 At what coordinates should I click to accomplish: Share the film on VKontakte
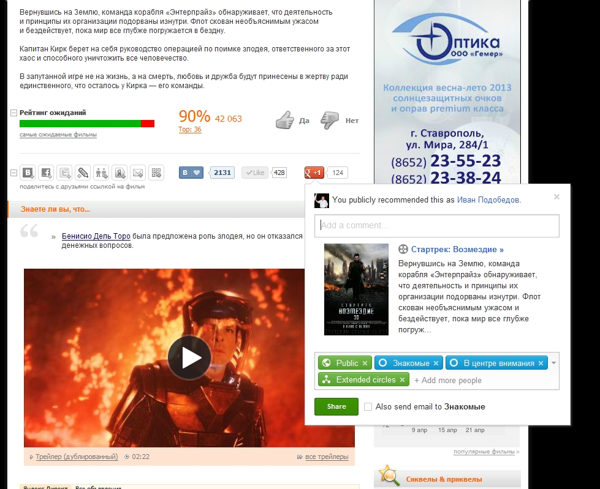pyautogui.click(x=28, y=173)
